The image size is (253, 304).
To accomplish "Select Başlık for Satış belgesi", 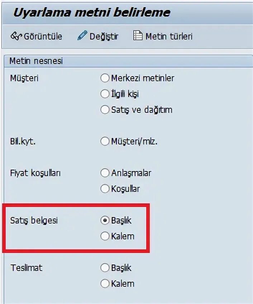I will coord(105,220).
